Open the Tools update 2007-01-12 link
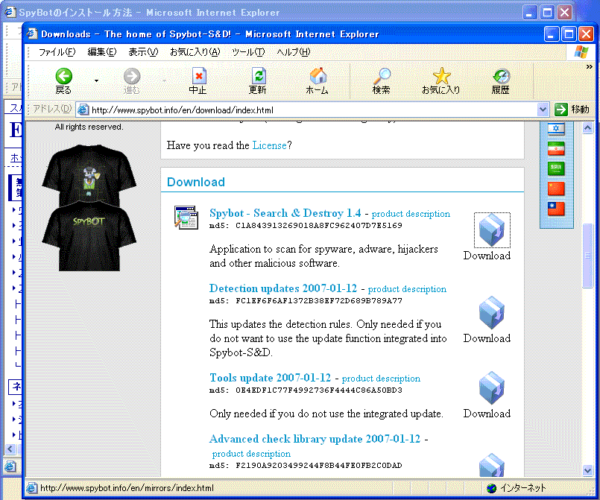The width and height of the screenshot is (600, 500). (270, 378)
